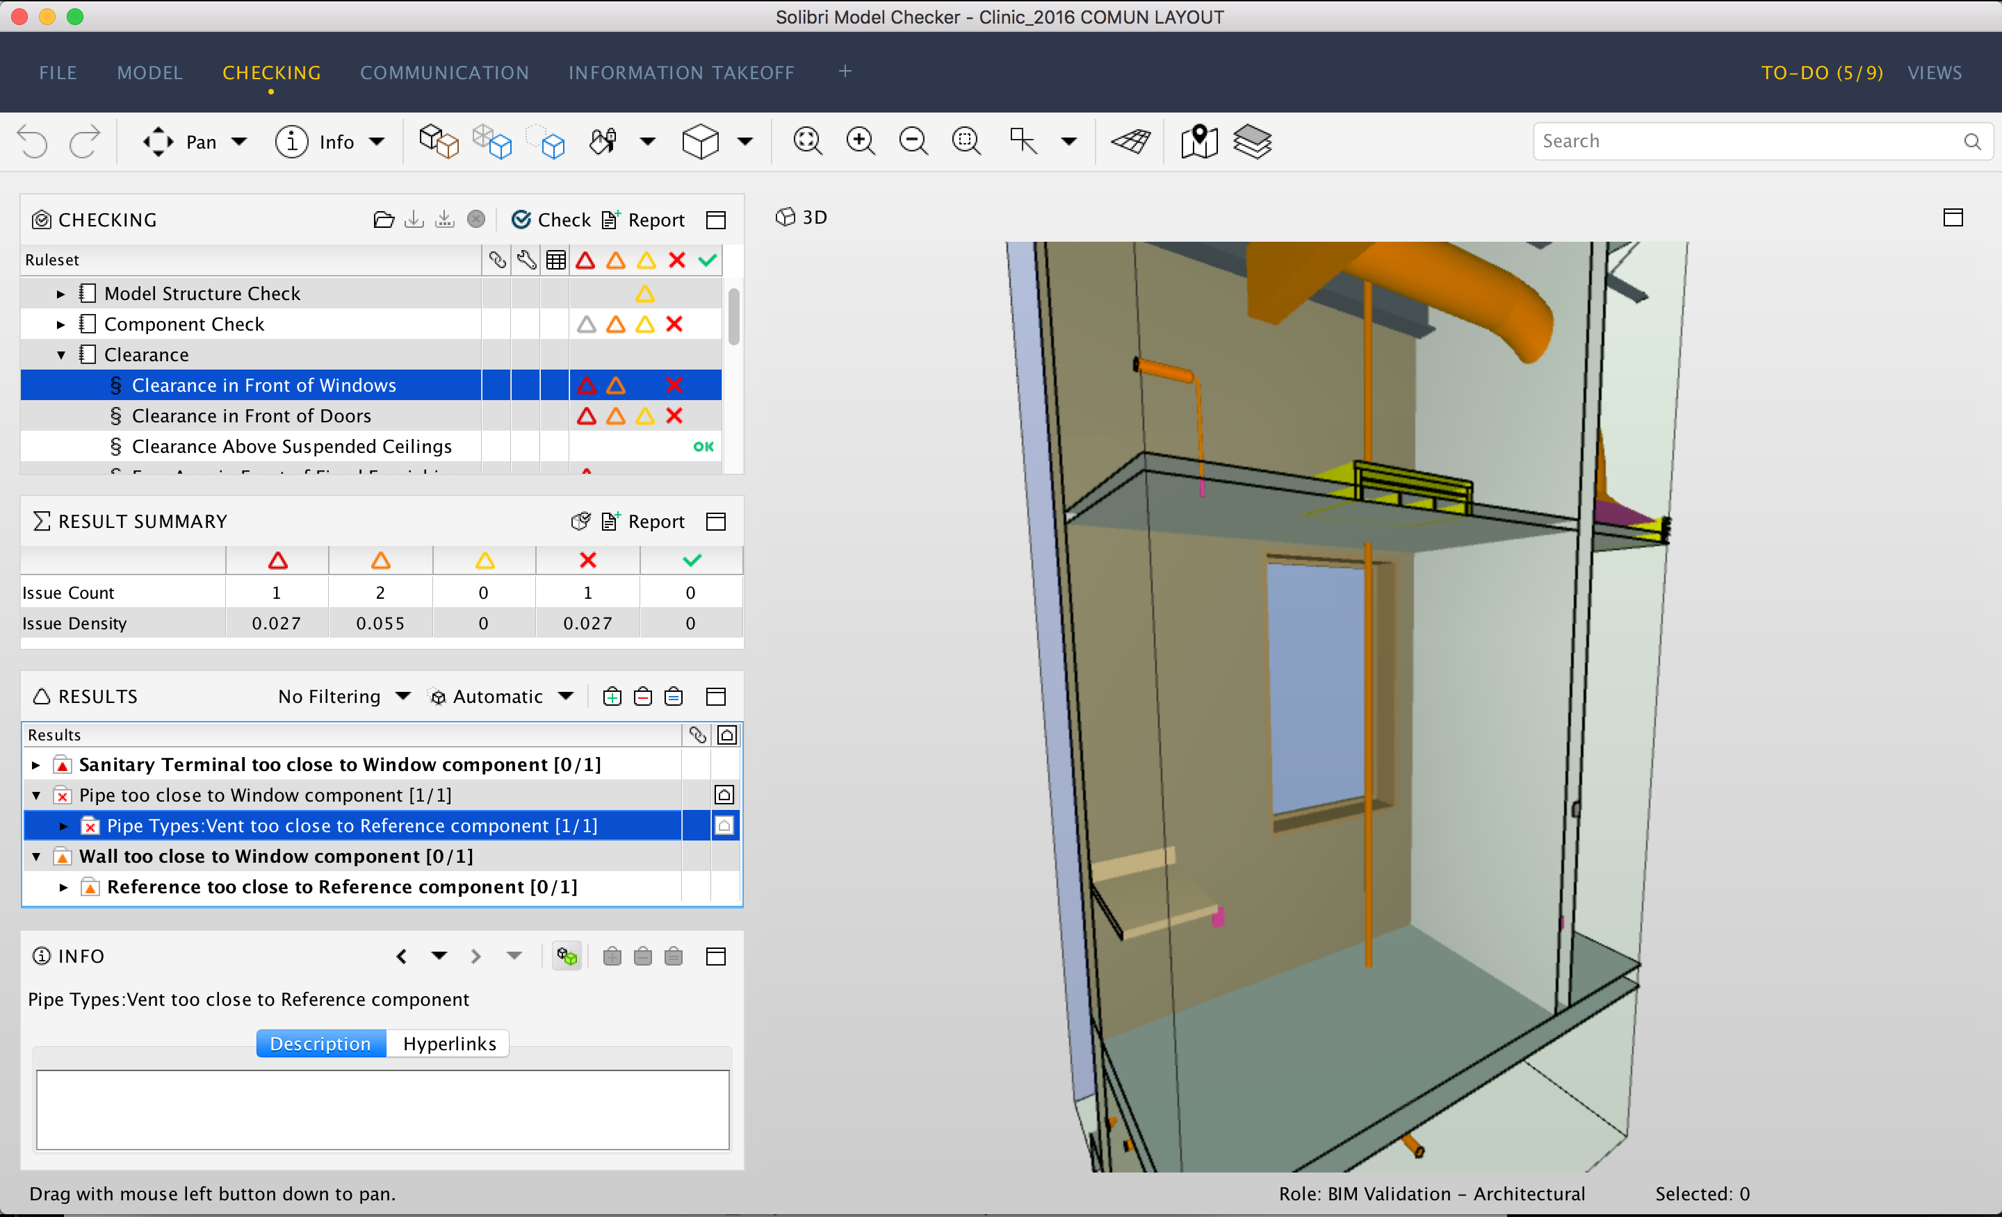The height and width of the screenshot is (1217, 2002).
Task: Click the Undo arrow in the toolbar
Action: point(33,141)
